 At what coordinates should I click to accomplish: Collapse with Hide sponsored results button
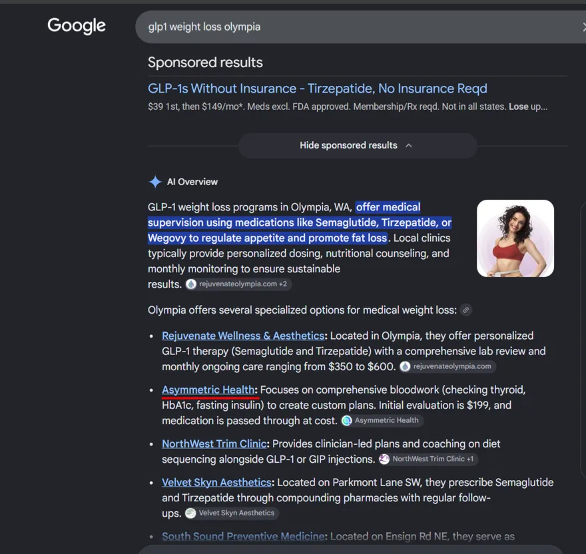coord(358,145)
